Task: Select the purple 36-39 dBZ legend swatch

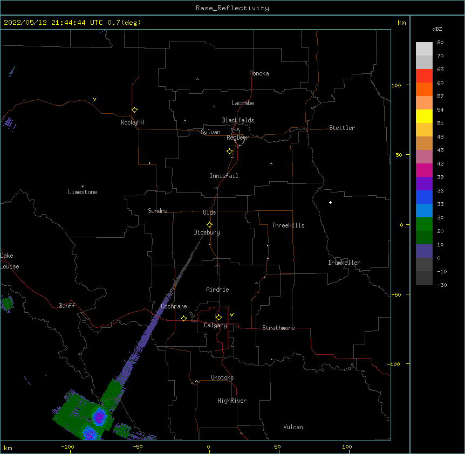Action: [424, 184]
